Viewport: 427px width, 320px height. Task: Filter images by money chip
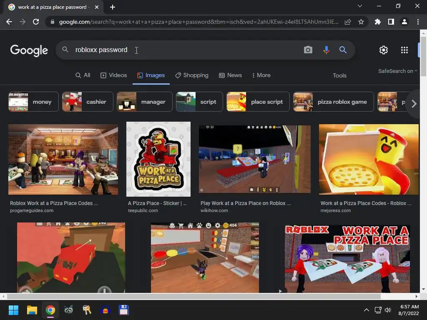[x=33, y=102]
